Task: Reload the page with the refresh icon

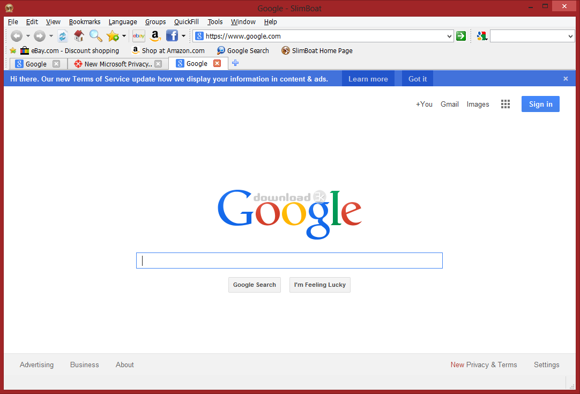Action: (63, 36)
